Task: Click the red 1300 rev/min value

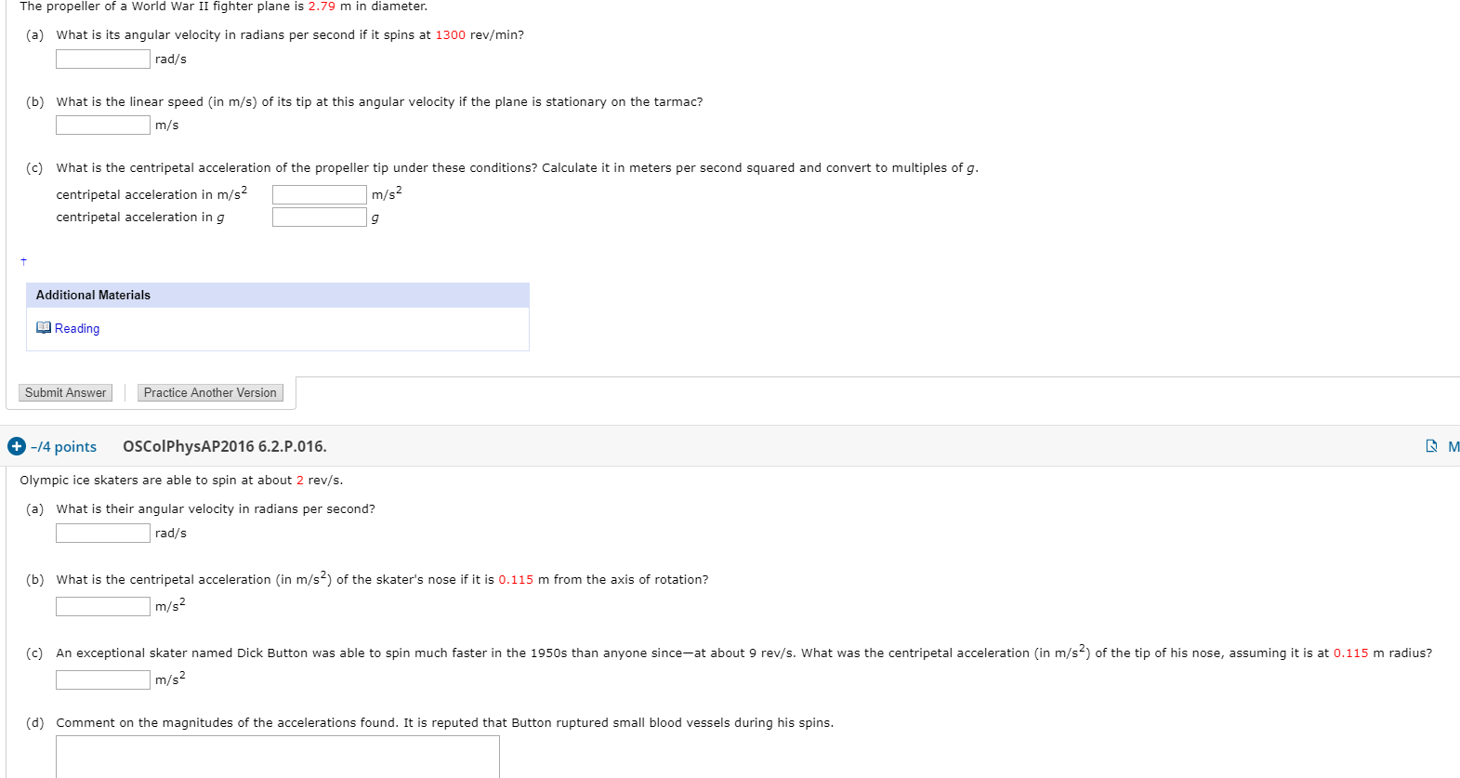Action: pos(451,35)
